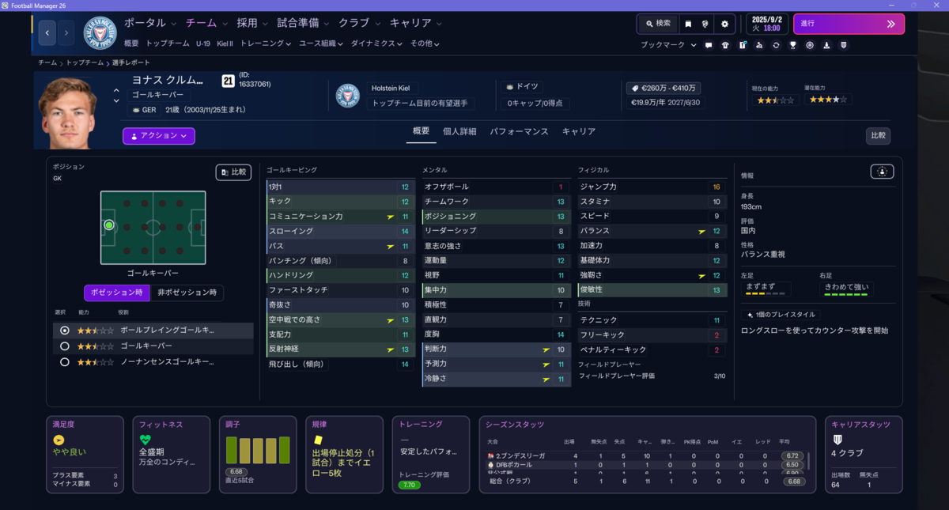This screenshot has height=510, width=949.
Task: Click the player's face portrait
Action: click(x=67, y=112)
